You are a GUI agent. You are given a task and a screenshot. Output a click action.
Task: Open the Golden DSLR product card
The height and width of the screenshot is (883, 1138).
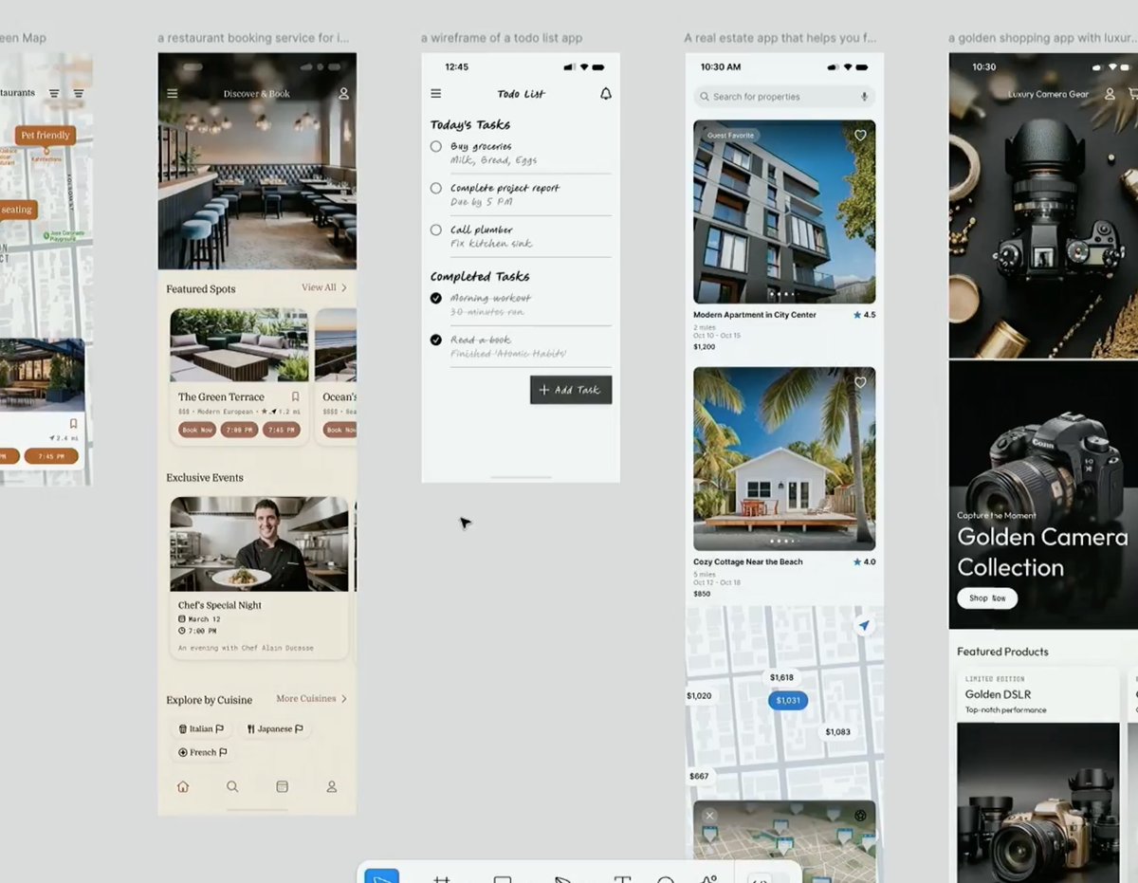pos(1038,776)
